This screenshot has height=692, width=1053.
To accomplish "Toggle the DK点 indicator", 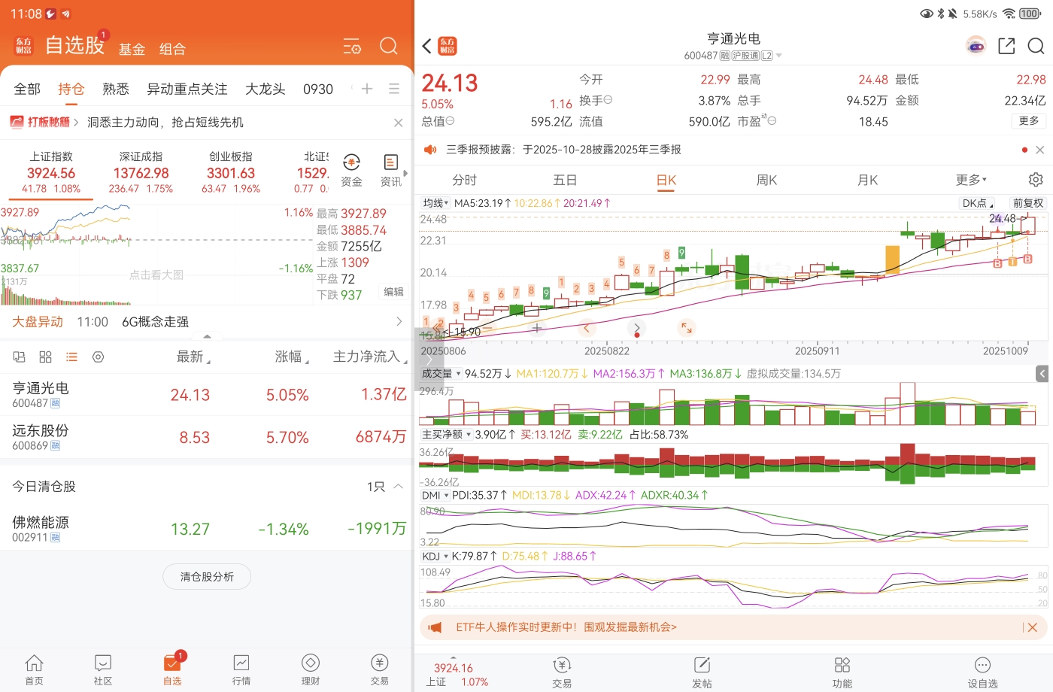I will [978, 203].
